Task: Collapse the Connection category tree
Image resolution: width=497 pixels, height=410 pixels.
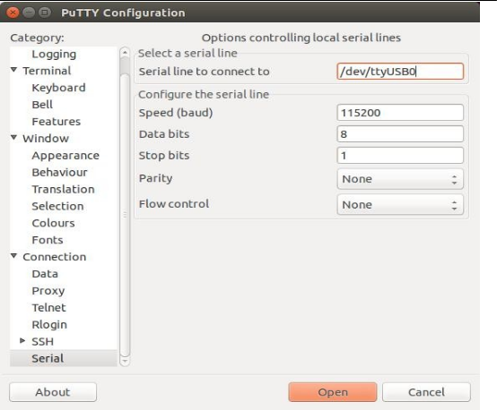Action: point(13,256)
